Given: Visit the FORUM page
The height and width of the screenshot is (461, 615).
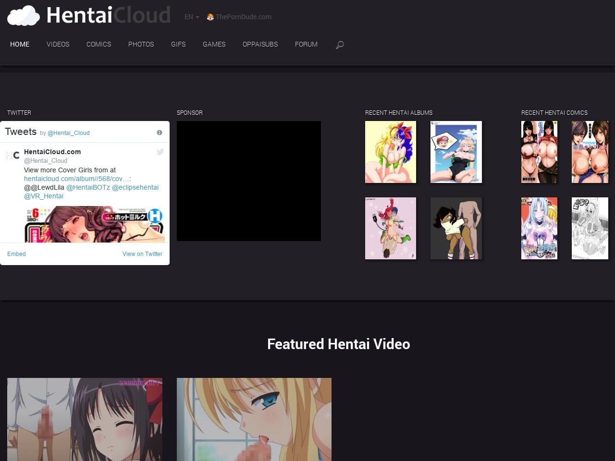Looking at the screenshot, I should coord(306,44).
